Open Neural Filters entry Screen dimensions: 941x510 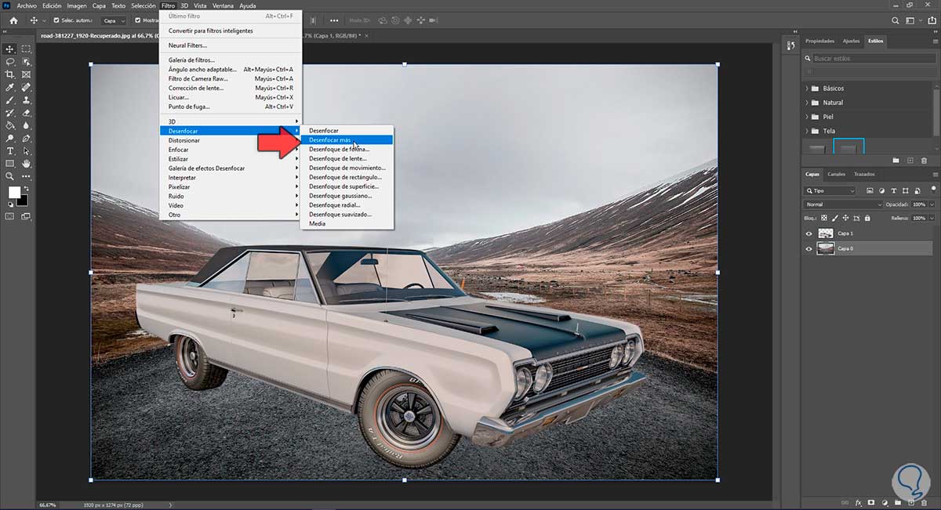point(187,45)
